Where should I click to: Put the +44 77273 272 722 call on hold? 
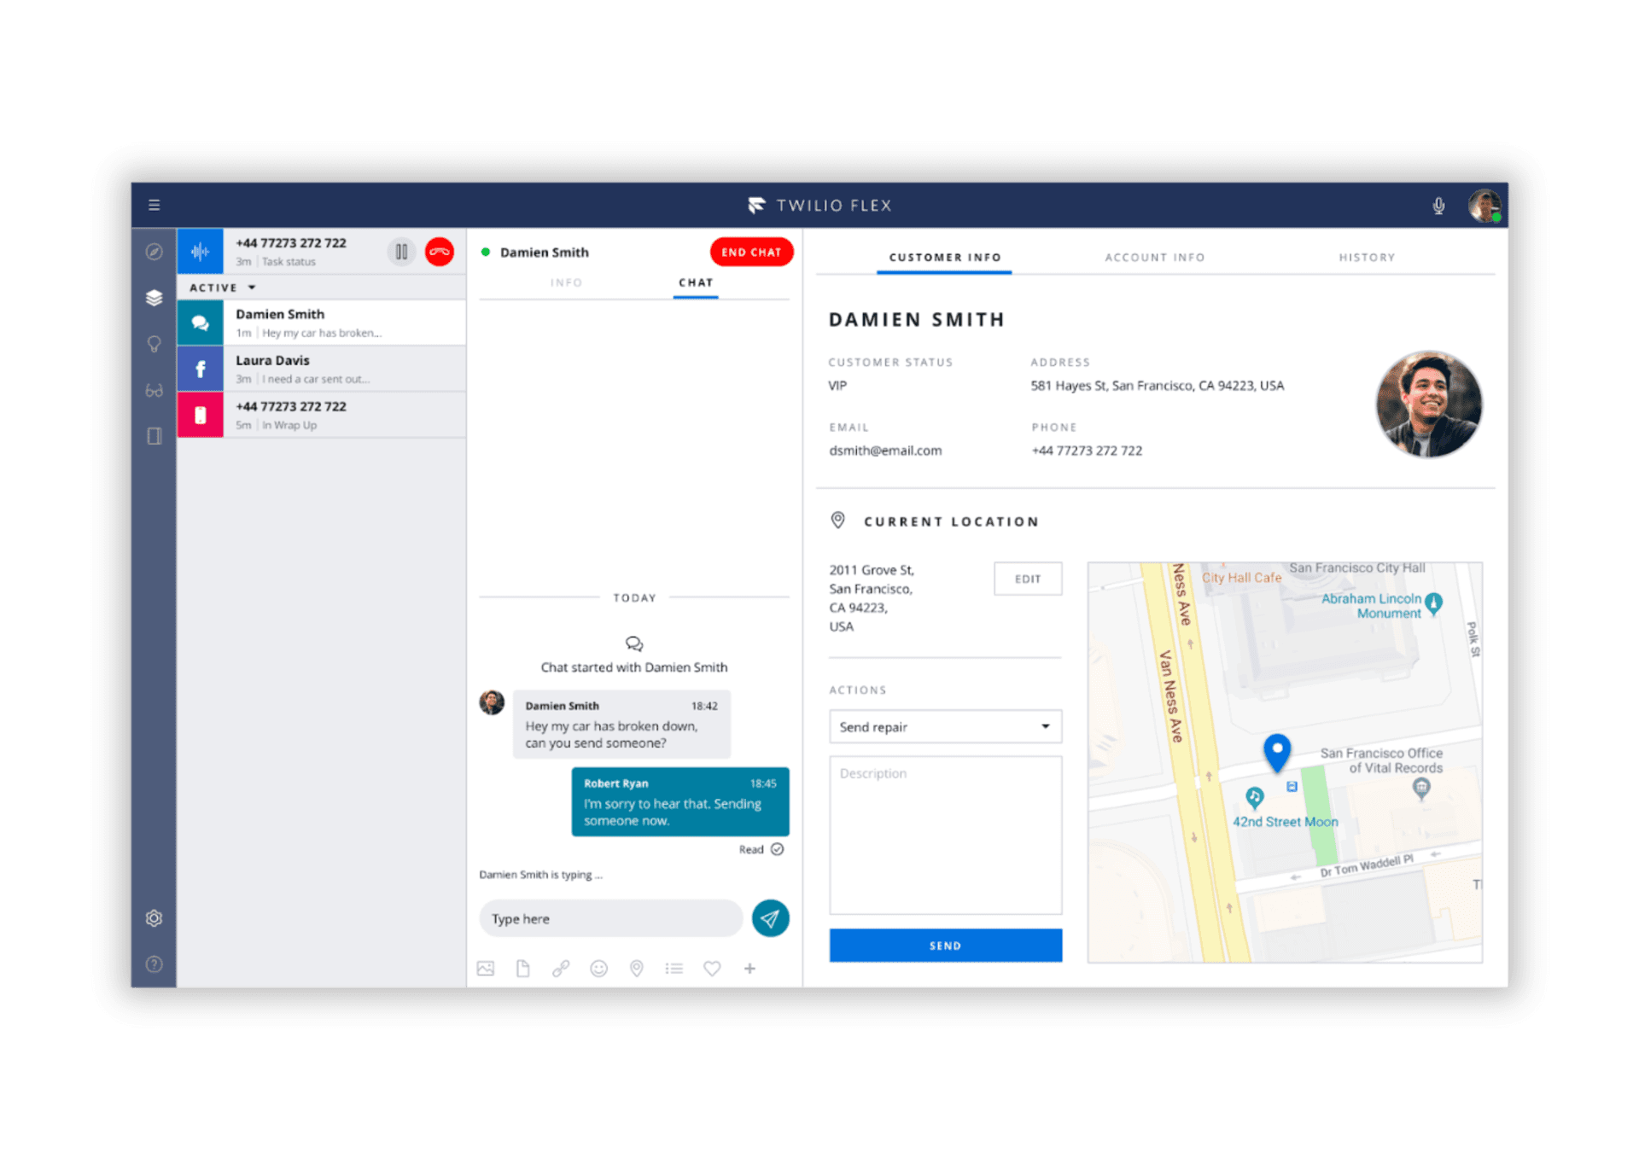pos(401,251)
